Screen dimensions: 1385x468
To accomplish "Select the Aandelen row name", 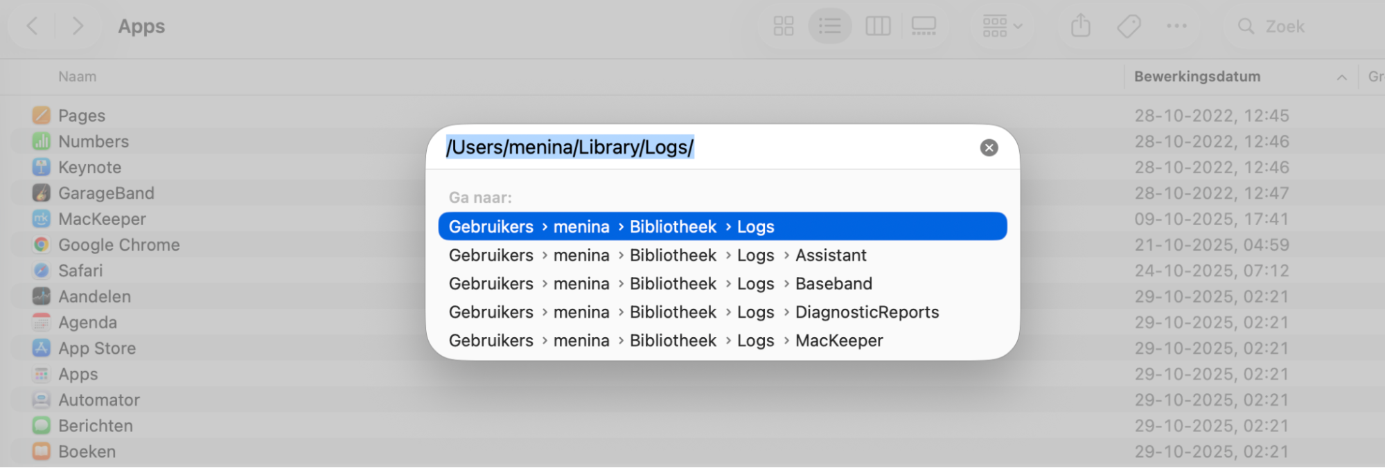I will 94,296.
